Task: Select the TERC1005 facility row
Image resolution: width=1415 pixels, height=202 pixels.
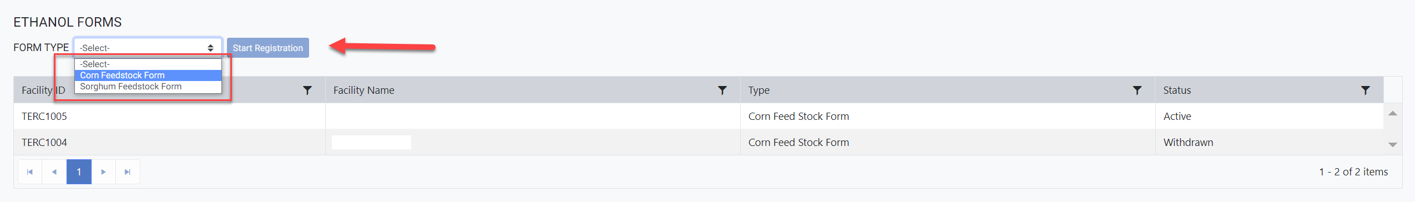Action: 698,116
